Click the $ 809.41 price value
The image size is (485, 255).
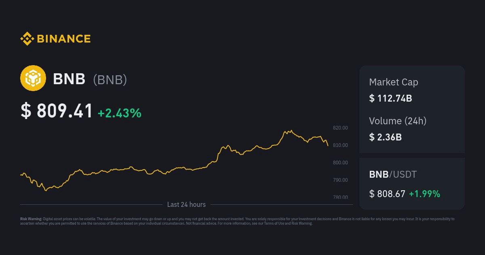(x=57, y=111)
